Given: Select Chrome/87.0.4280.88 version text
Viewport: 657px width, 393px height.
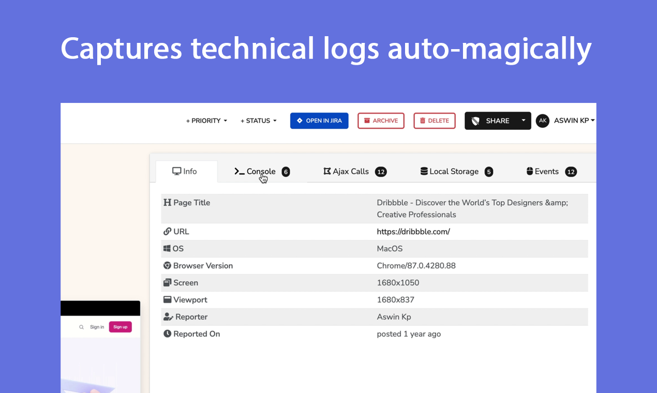Looking at the screenshot, I should (416, 266).
